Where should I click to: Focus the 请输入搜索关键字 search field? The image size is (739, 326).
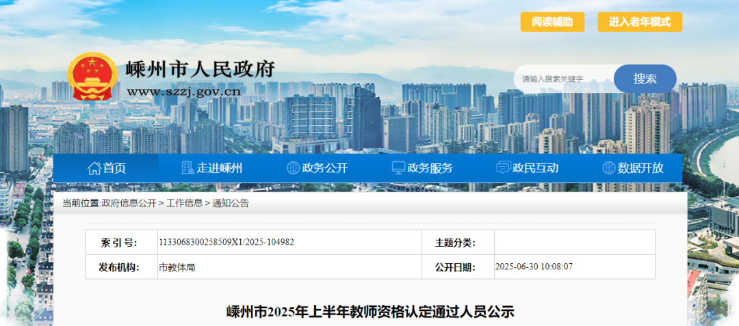(x=565, y=79)
